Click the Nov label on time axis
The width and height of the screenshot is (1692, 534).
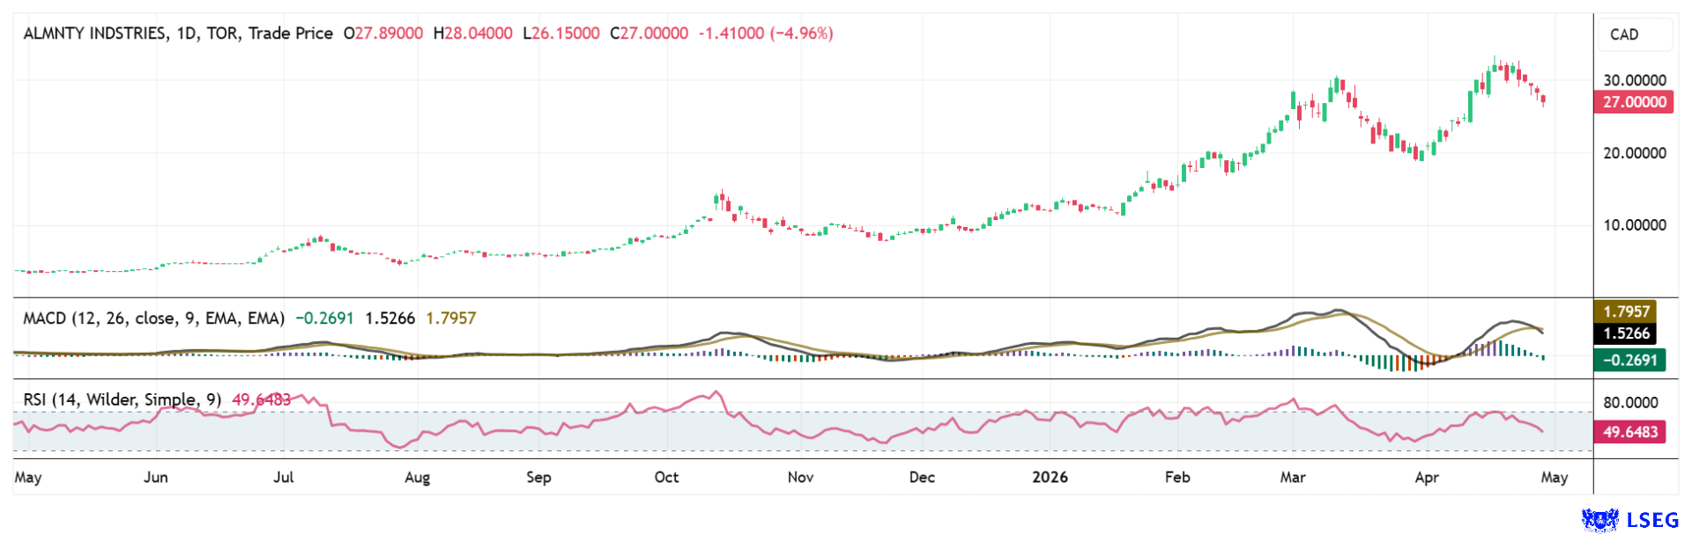pos(800,477)
